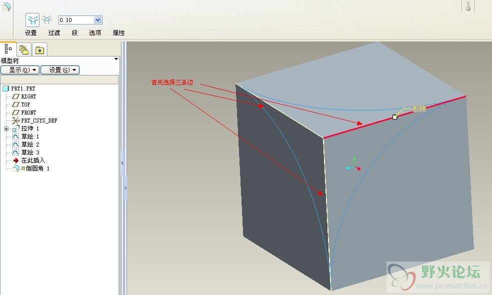The width and height of the screenshot is (492, 295).
Task: Select the favorites navigator tab
Action: [x=39, y=50]
